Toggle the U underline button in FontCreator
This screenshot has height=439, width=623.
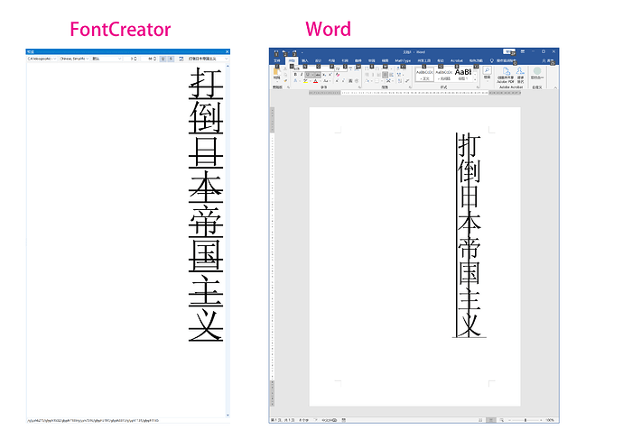click(x=163, y=59)
